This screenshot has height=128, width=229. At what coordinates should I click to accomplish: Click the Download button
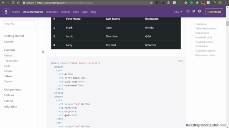tap(214, 12)
